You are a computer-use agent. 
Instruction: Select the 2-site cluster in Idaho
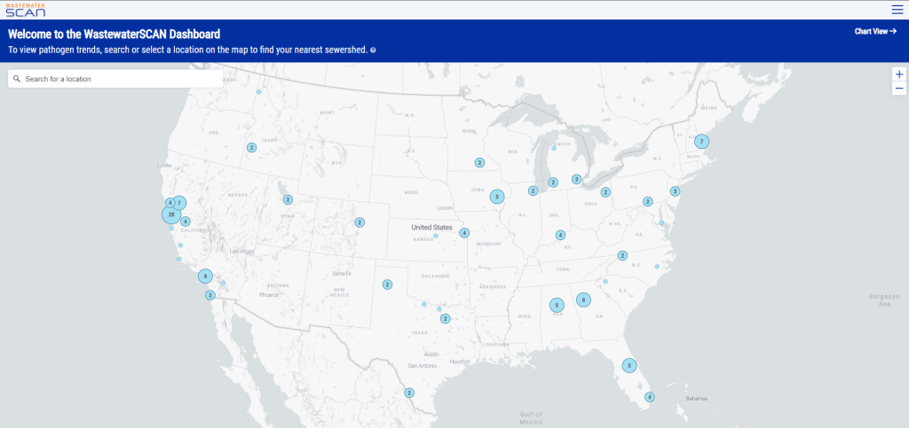(251, 147)
